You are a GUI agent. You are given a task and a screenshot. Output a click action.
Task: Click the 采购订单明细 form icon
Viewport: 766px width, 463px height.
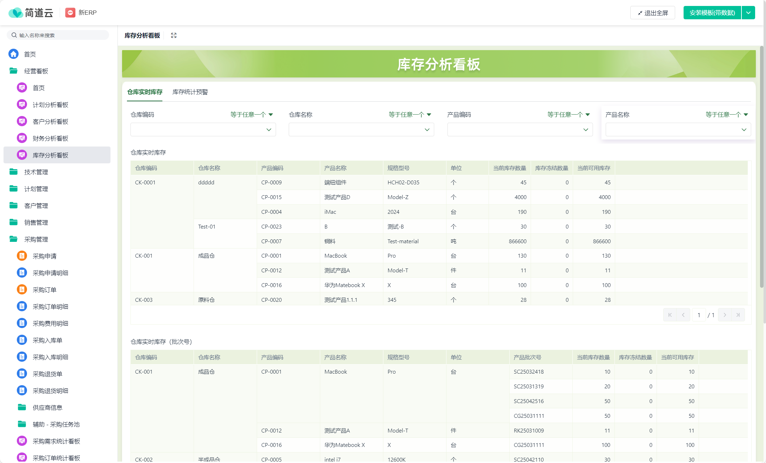click(x=22, y=306)
